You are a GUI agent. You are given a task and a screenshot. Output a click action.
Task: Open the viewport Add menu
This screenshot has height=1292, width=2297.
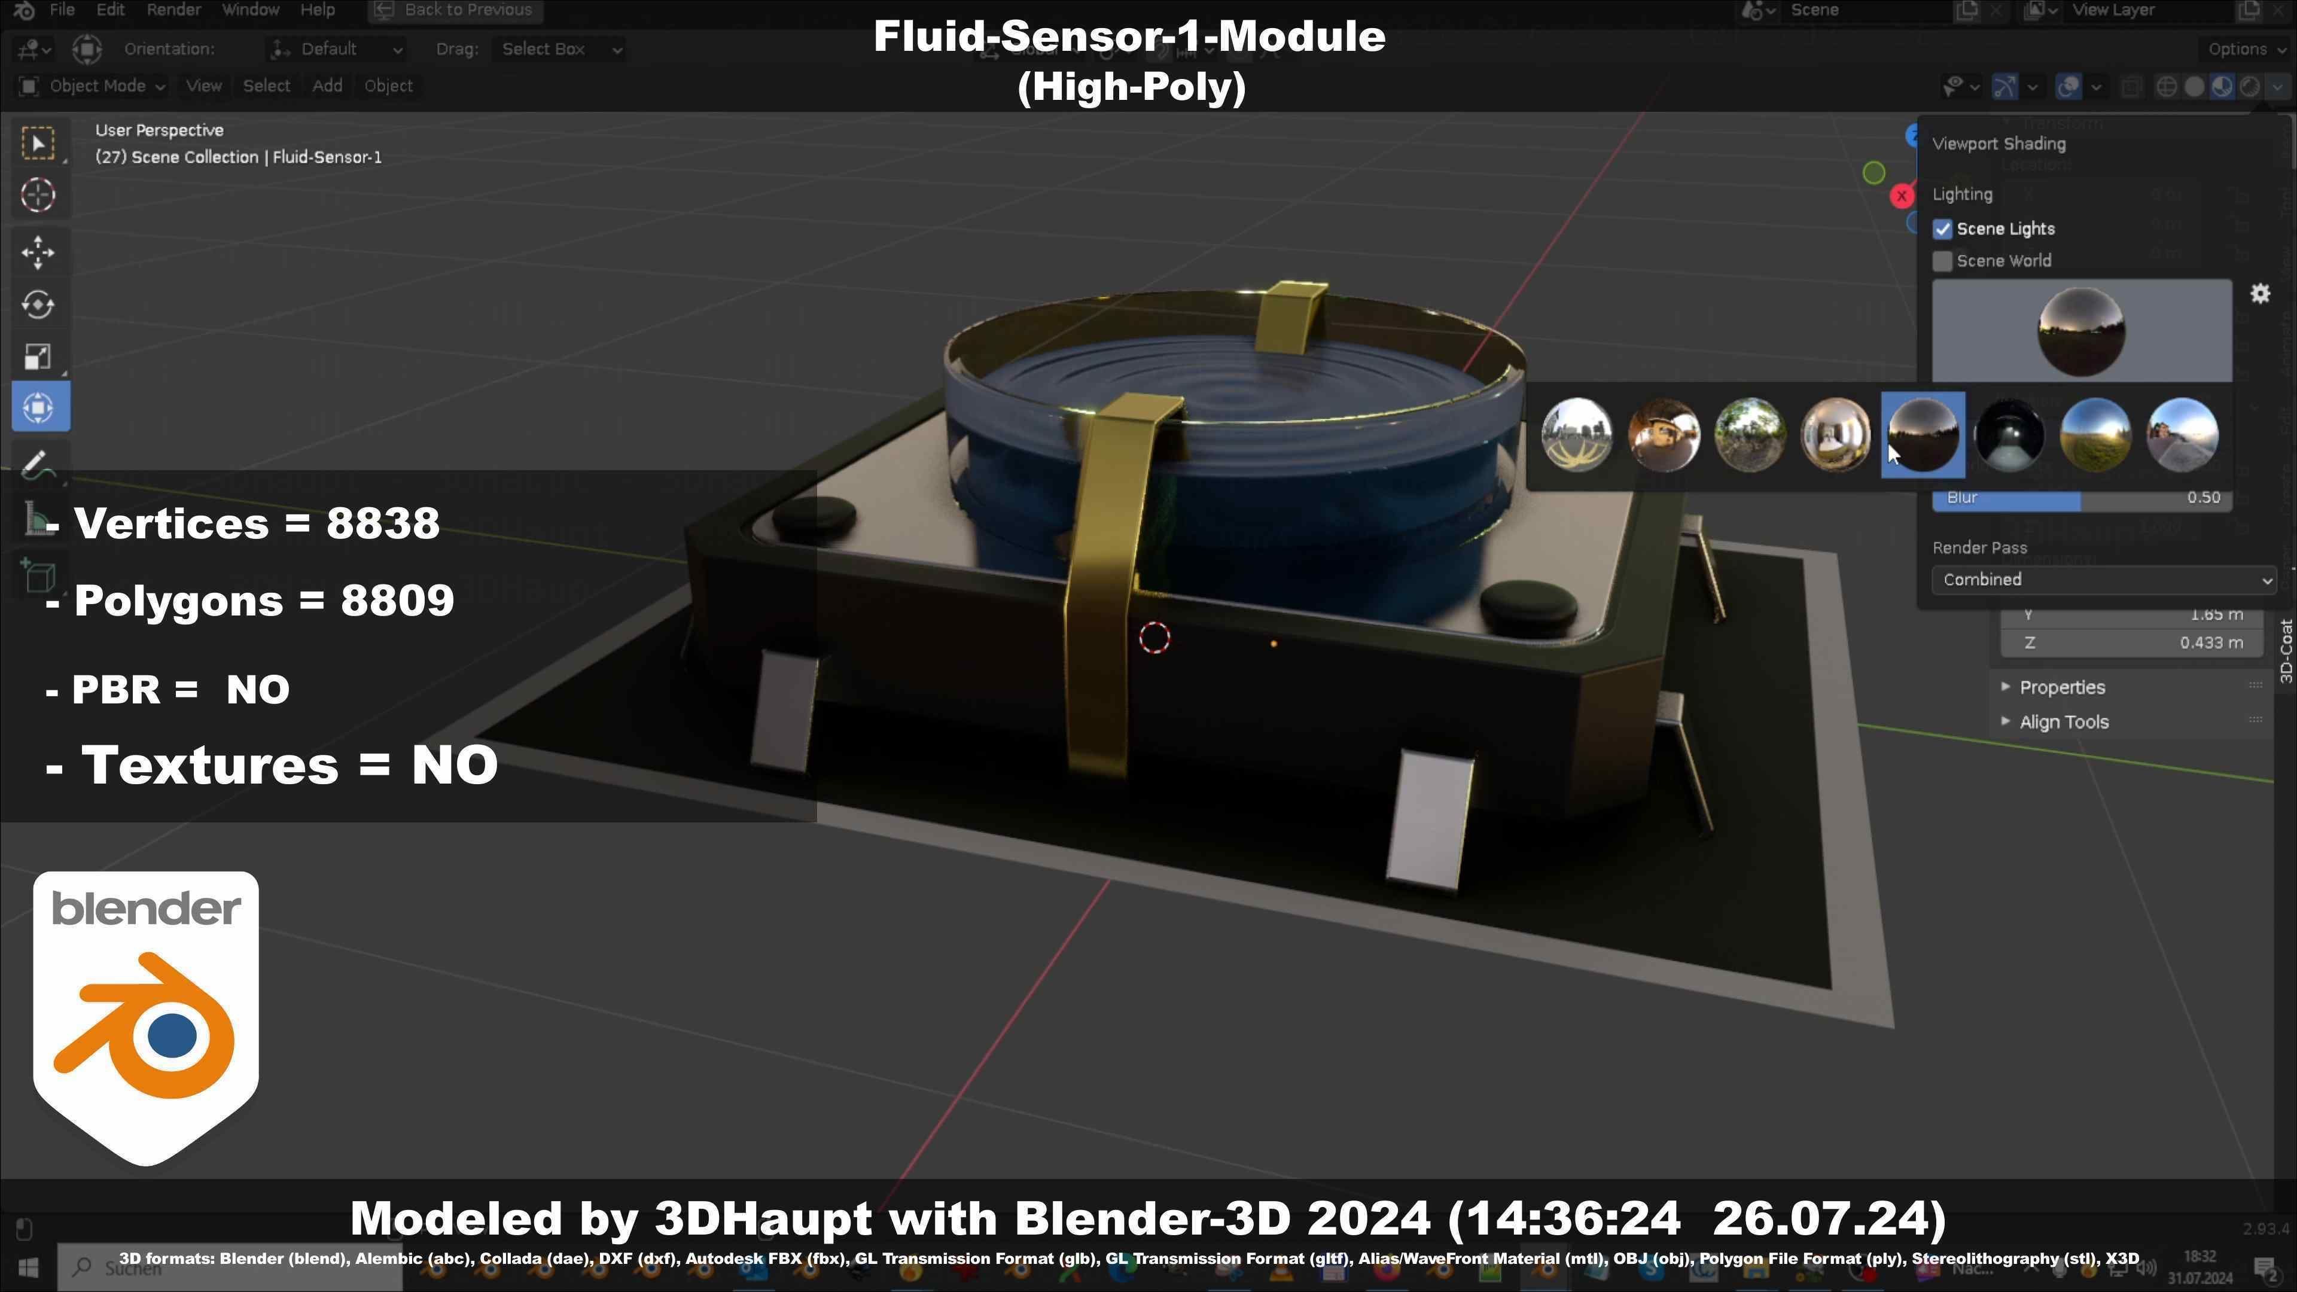click(327, 86)
